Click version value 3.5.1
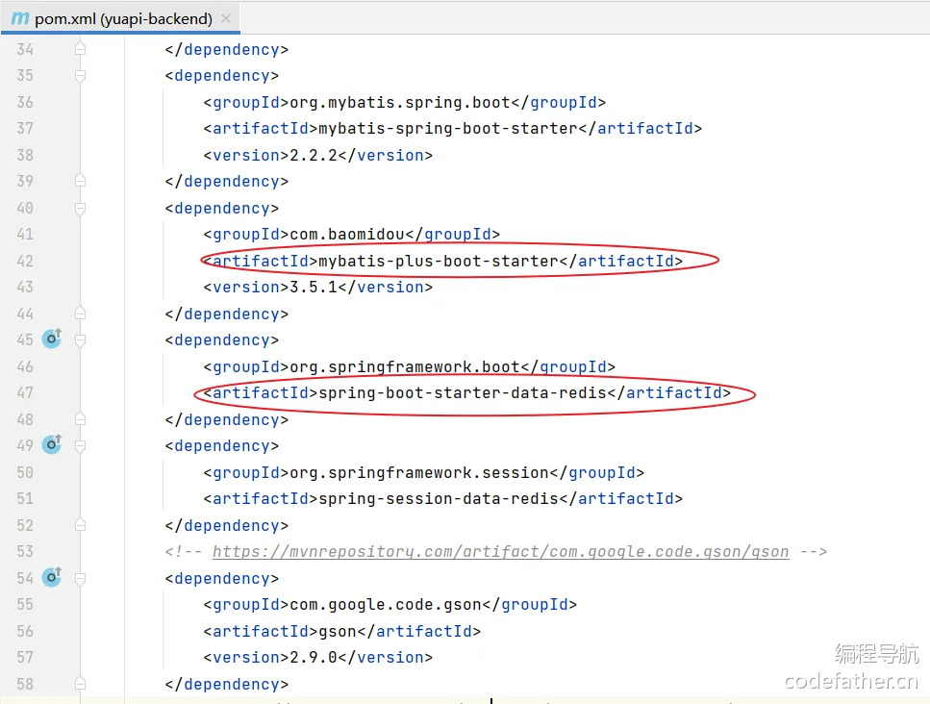This screenshot has width=930, height=704. tap(314, 287)
